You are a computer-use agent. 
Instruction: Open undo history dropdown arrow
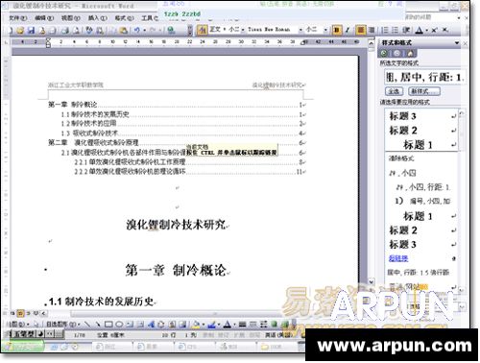pyautogui.click(x=145, y=31)
